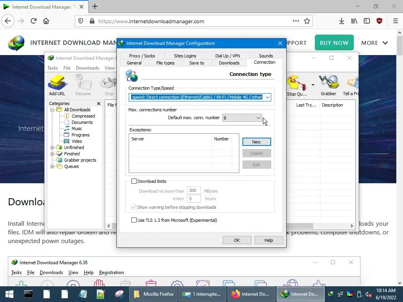Screen dimensions: 403x302
Task: Click Mozilla Firefox folder taskbar item
Action: tap(154, 294)
